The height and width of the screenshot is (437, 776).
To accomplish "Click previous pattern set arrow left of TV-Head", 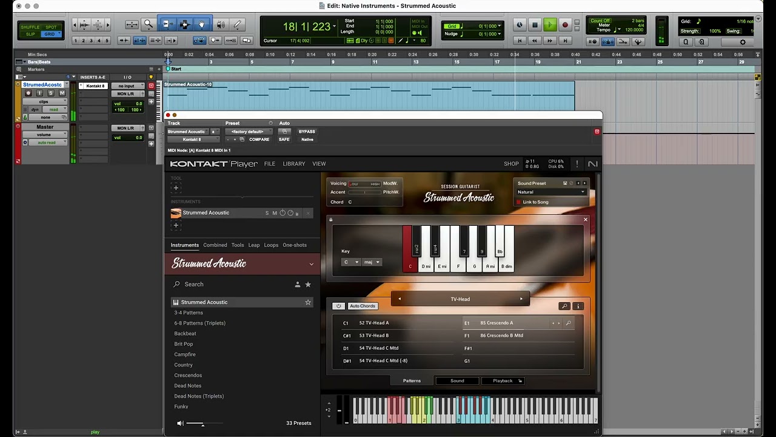I will tap(400, 299).
